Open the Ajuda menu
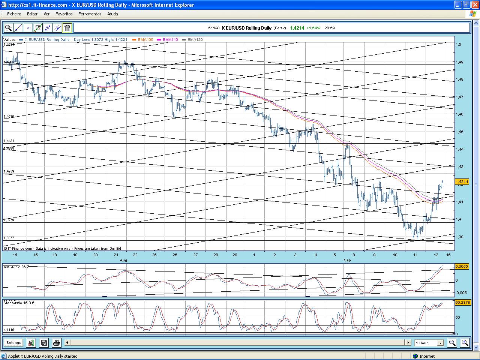Screen dimensions: 480x360 pos(112,14)
